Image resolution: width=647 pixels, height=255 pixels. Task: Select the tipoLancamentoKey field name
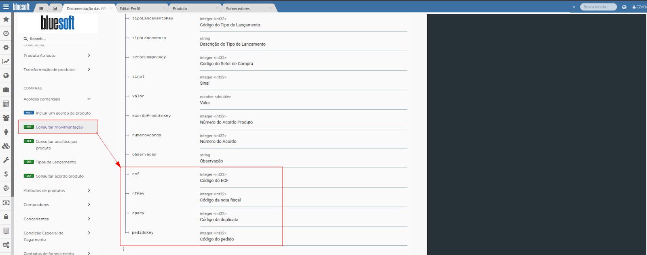click(152, 19)
